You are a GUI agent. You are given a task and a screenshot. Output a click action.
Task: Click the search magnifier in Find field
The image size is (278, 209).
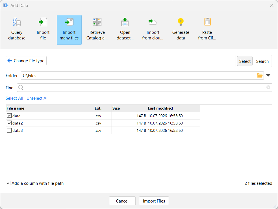21,88
